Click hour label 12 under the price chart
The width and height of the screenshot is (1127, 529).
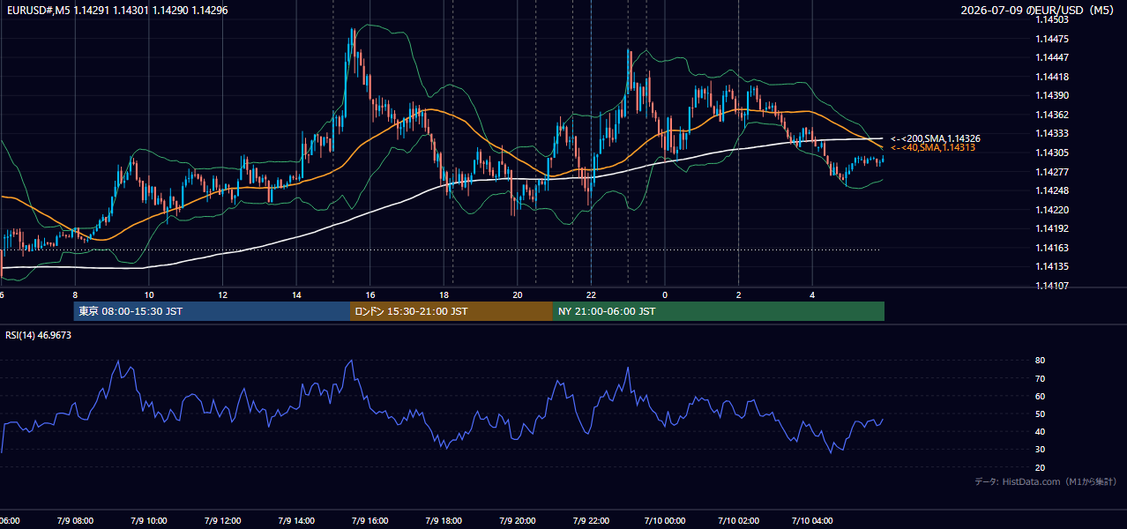(223, 294)
